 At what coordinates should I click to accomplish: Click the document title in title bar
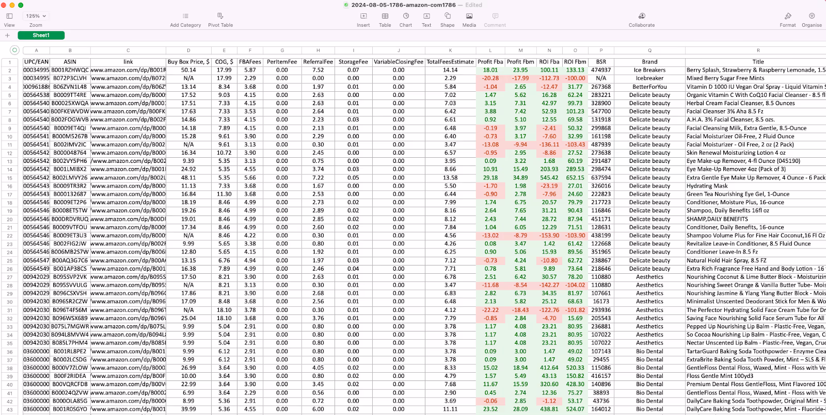[x=403, y=5]
